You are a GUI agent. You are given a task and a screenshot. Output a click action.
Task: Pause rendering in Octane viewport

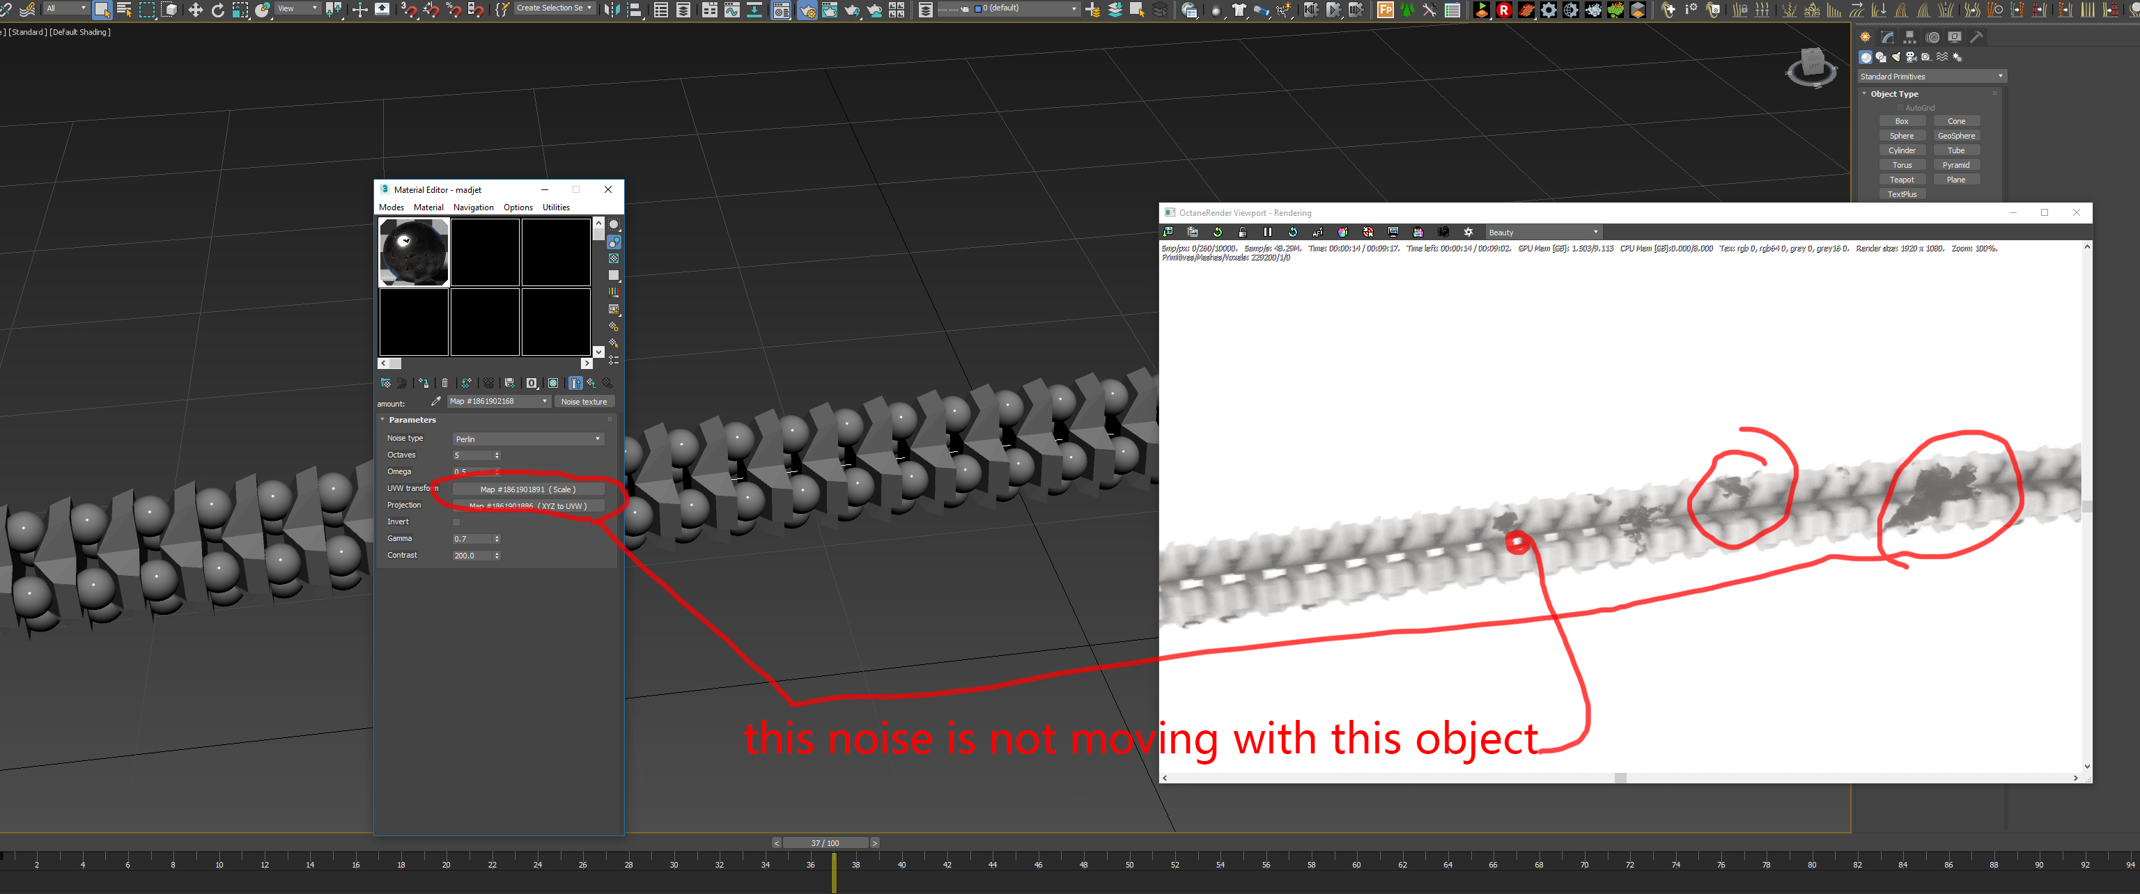coord(1268,233)
